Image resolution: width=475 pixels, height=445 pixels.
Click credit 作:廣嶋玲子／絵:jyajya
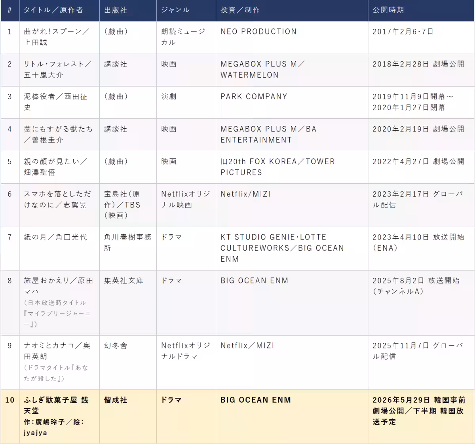(x=54, y=427)
